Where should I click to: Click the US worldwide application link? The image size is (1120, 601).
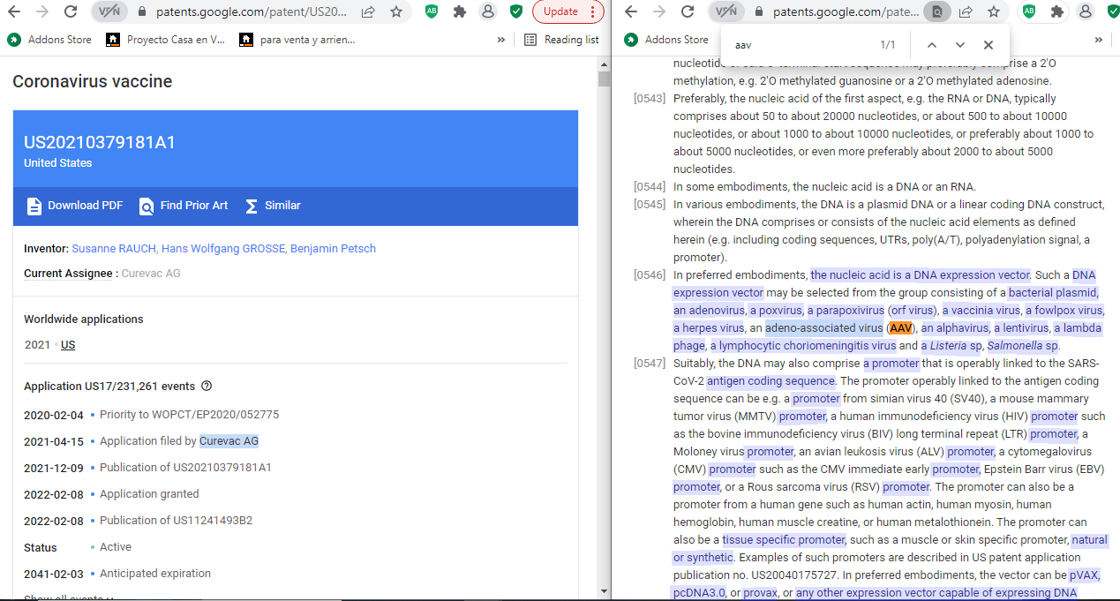pos(68,345)
